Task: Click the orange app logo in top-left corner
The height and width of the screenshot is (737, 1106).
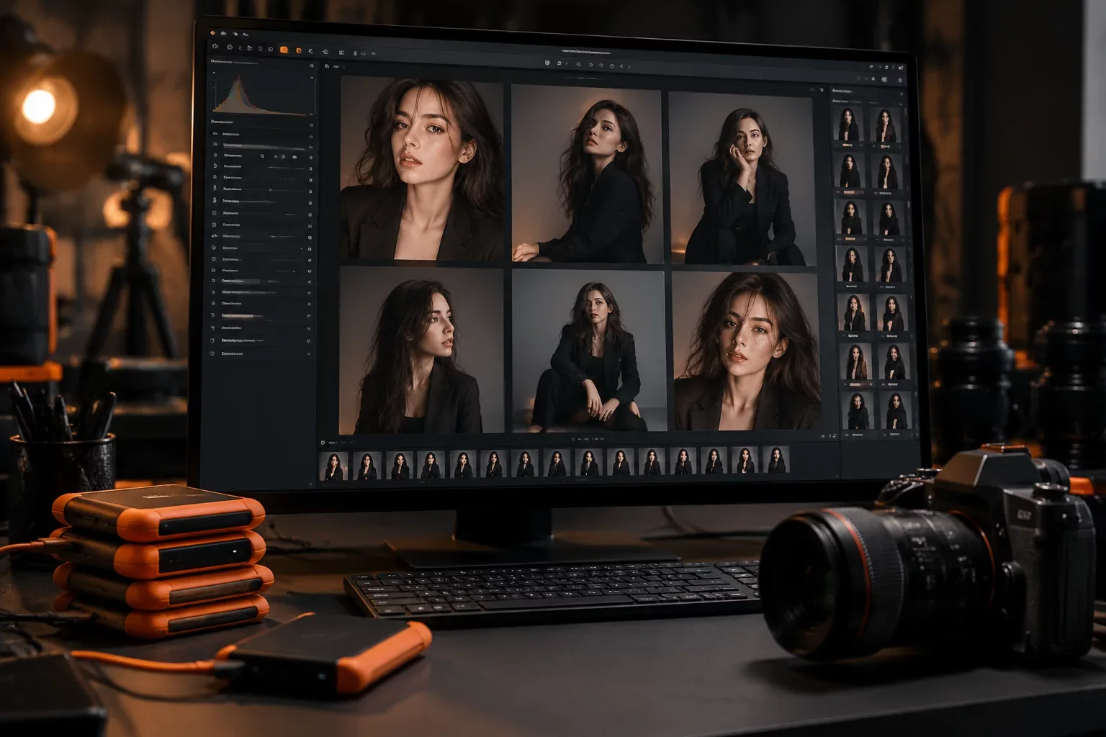Action: pos(212,33)
